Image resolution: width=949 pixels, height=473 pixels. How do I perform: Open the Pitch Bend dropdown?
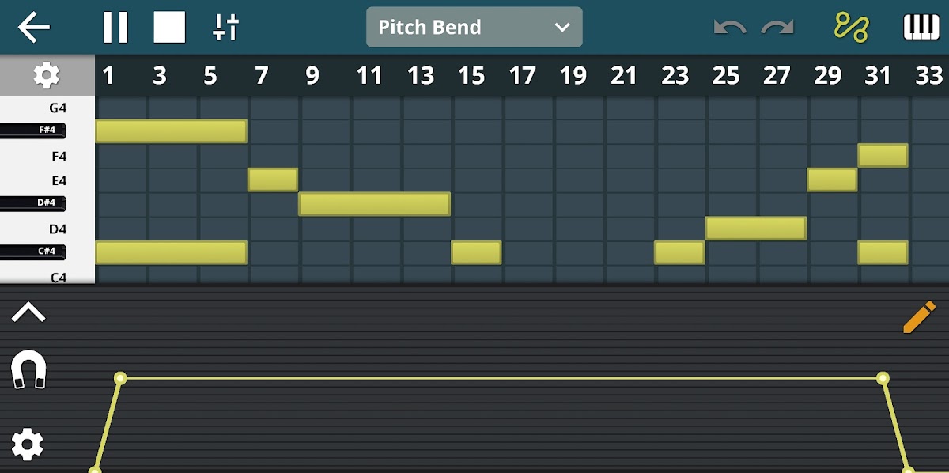pyautogui.click(x=473, y=27)
